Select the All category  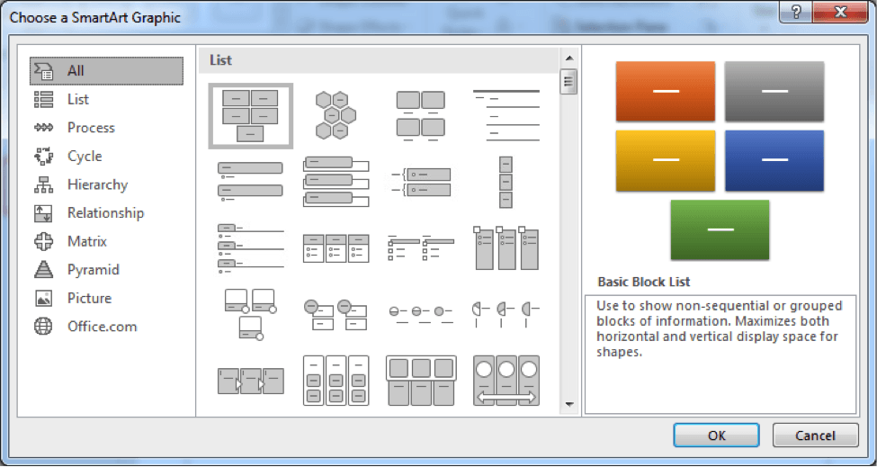click(76, 70)
